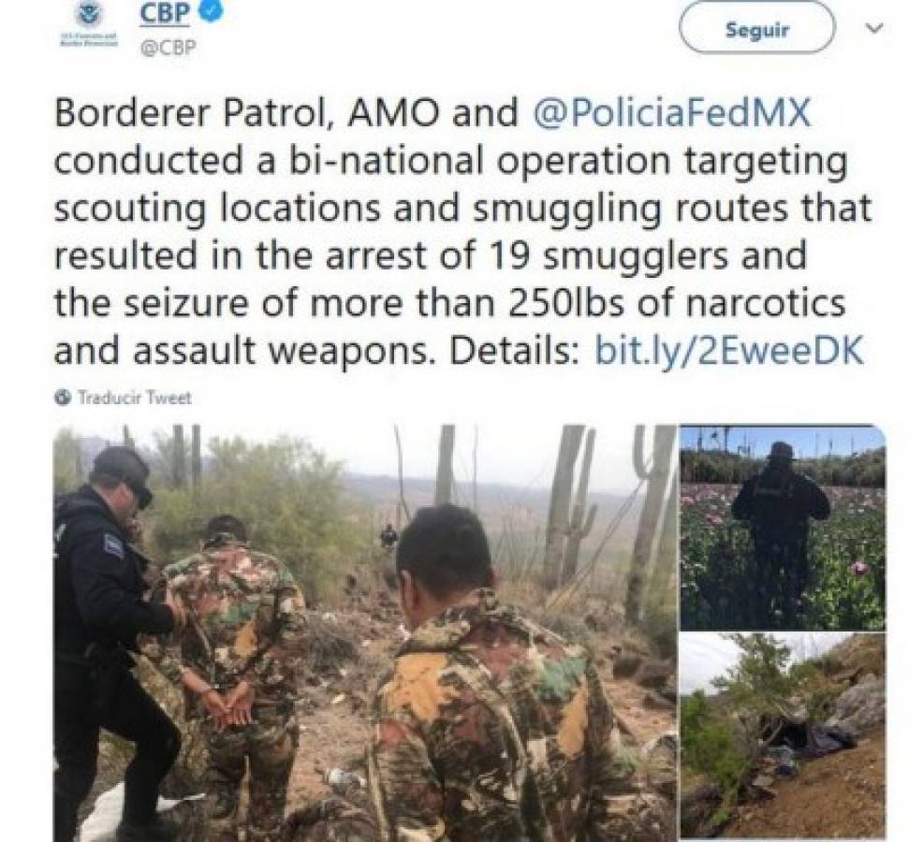Image resolution: width=923 pixels, height=842 pixels.
Task: Open photo of officer in poppy field
Action: 783,528
